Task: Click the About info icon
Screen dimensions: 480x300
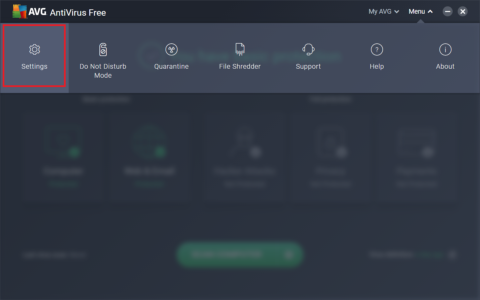Action: click(445, 50)
